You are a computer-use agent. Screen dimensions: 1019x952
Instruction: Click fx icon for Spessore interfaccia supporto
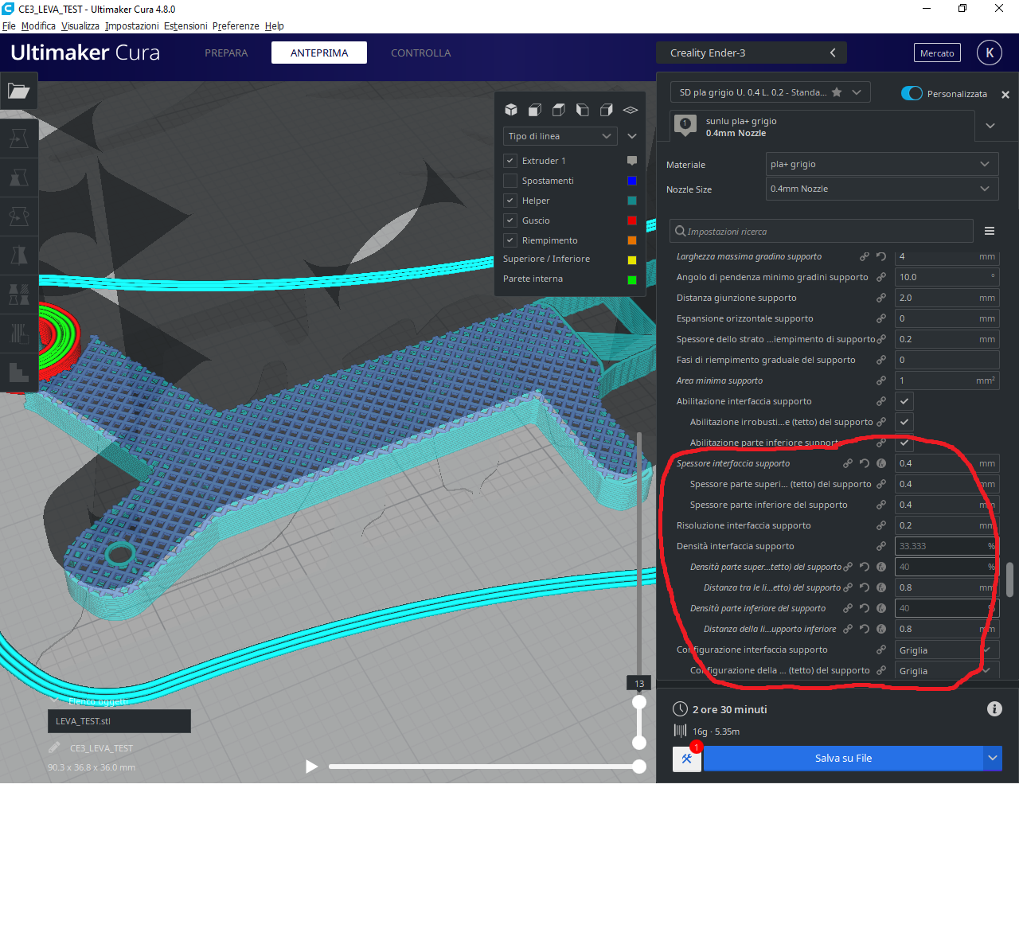pyautogui.click(x=881, y=463)
